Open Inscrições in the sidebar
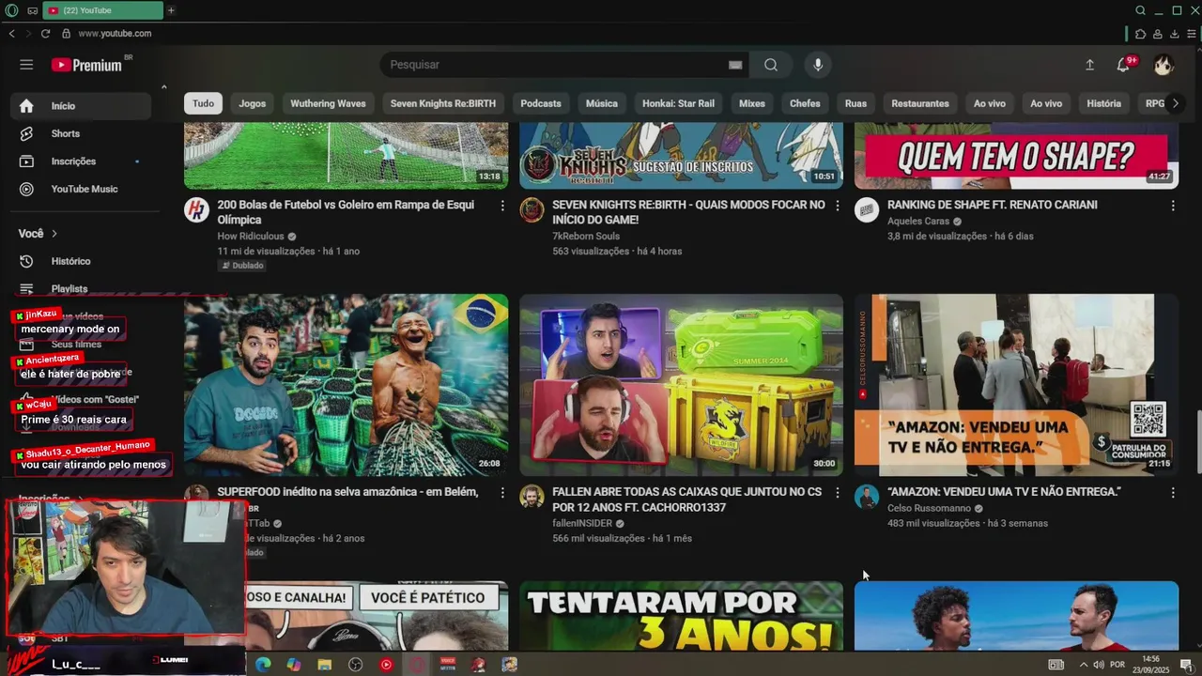 click(82, 161)
